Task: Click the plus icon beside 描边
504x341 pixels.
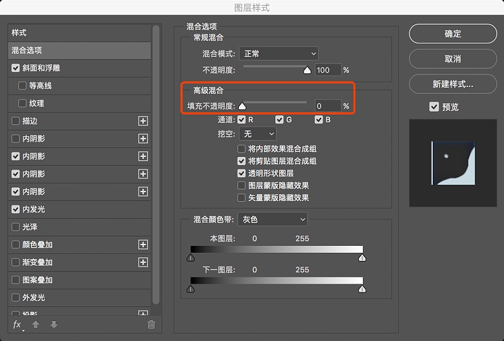Action: tap(143, 121)
